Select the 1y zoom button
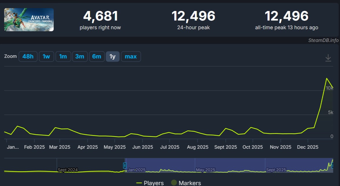340x186 pixels. (113, 56)
